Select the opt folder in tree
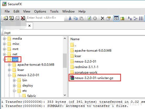This screenshot has width=145, height=109. [x=15, y=59]
